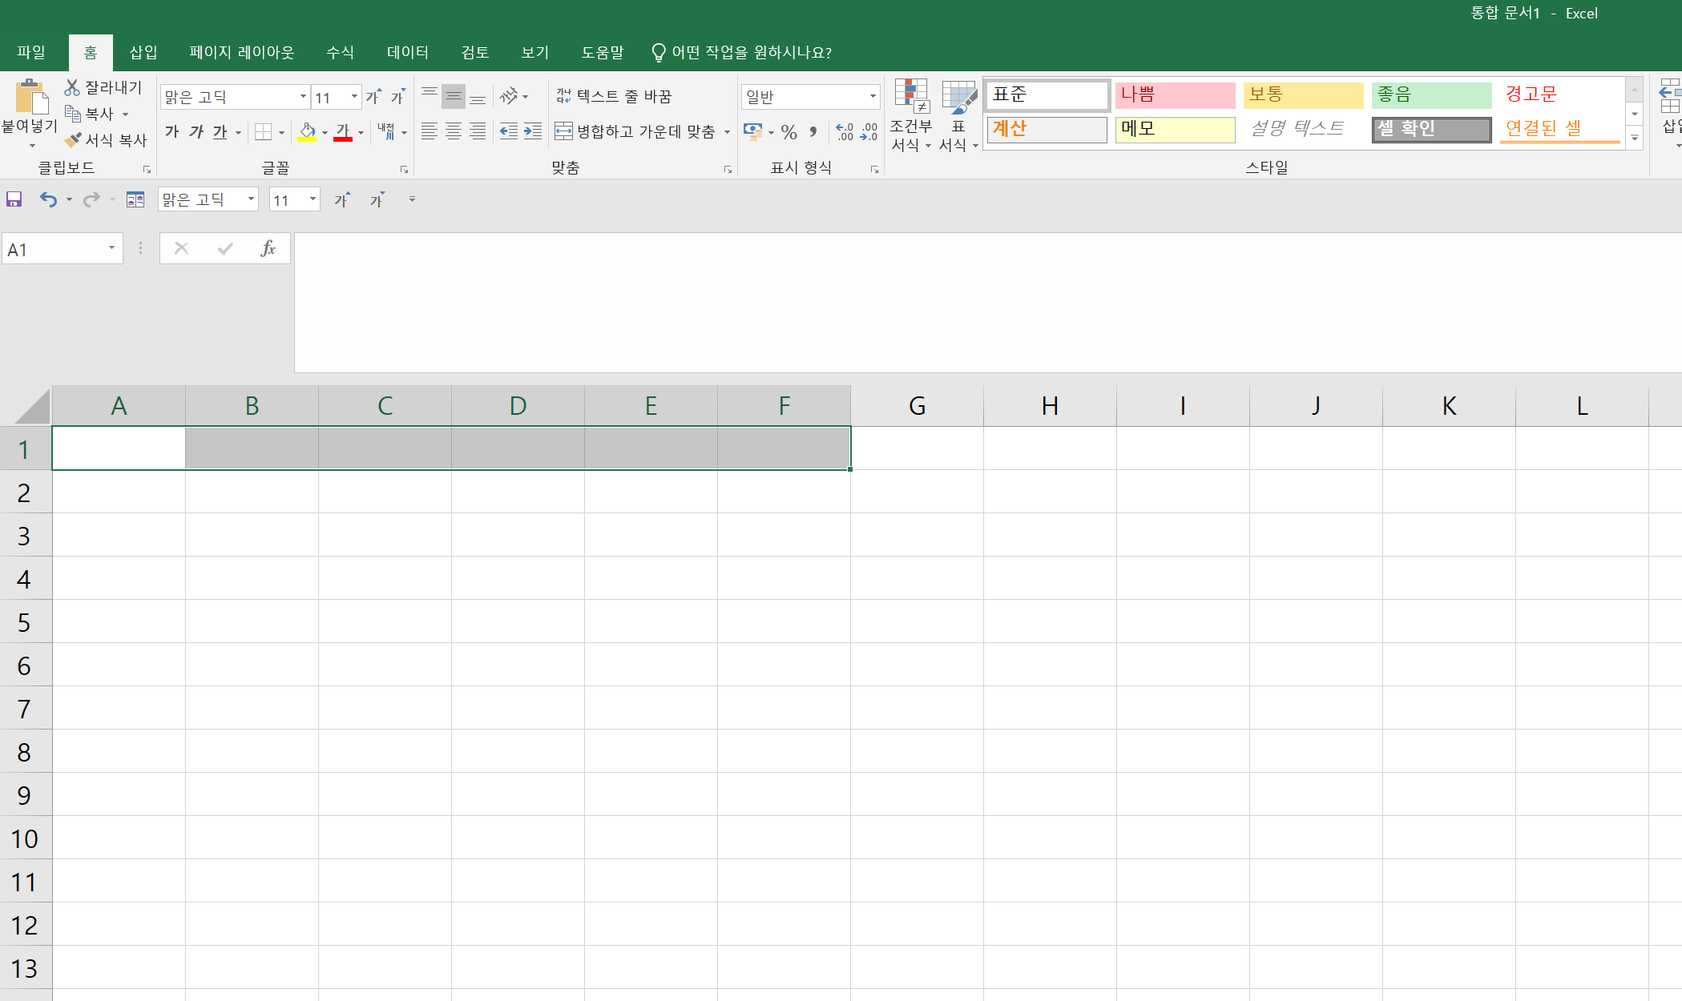Image resolution: width=1682 pixels, height=1001 pixels.
Task: Toggle Wrap Text (텍스트 줄 바꿈)
Action: point(614,96)
